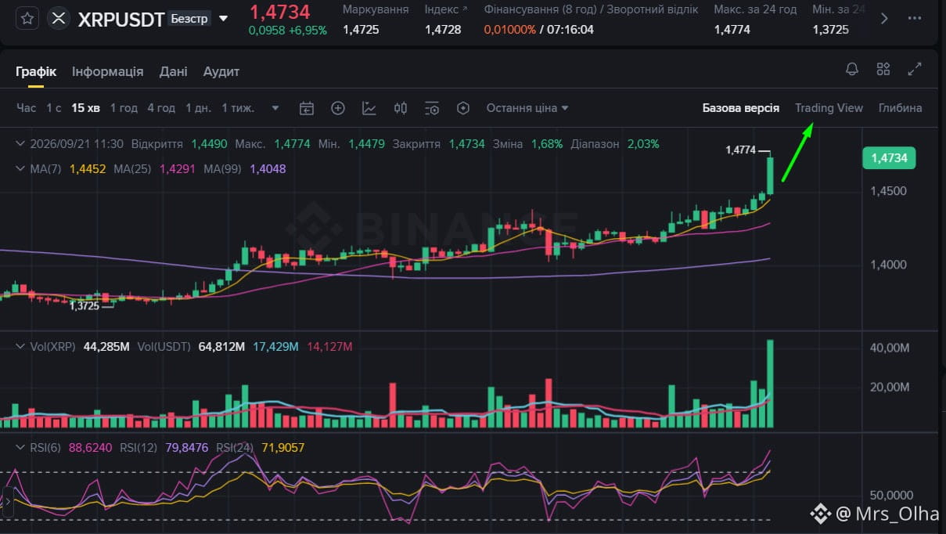This screenshot has height=534, width=946.
Task: Add XRPUSDT to favorites with the star icon
Action: (x=27, y=19)
